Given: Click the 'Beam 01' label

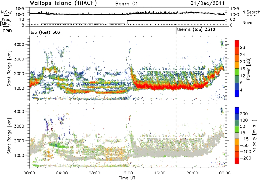Looking at the screenshot, I should [x=126, y=4].
